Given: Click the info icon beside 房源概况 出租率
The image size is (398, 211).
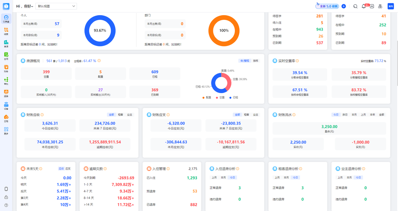Looking at the screenshot, I should [x=99, y=61].
